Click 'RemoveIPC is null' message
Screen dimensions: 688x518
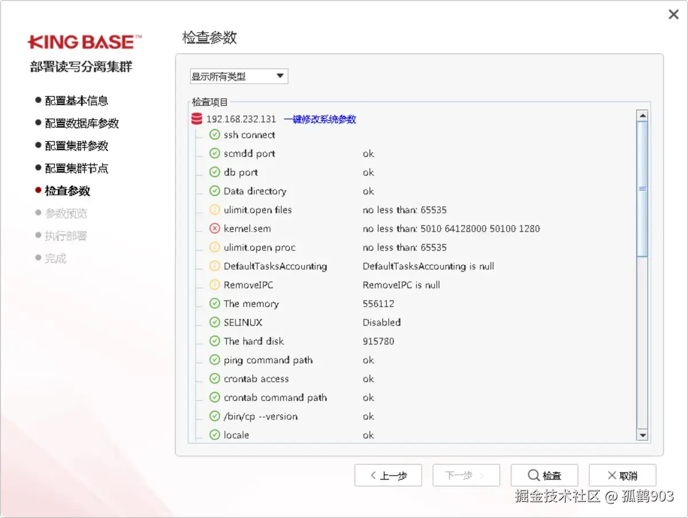click(x=401, y=285)
